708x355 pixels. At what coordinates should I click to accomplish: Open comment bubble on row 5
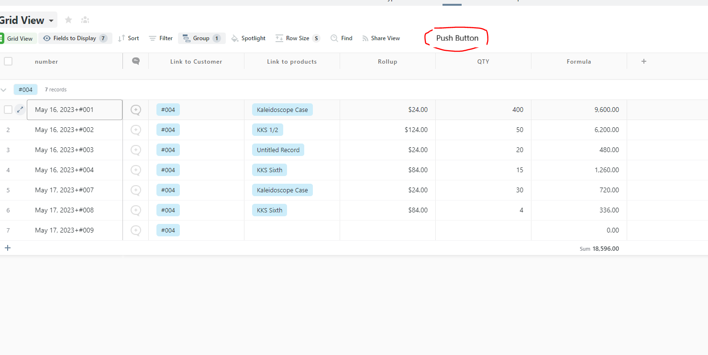(x=136, y=190)
